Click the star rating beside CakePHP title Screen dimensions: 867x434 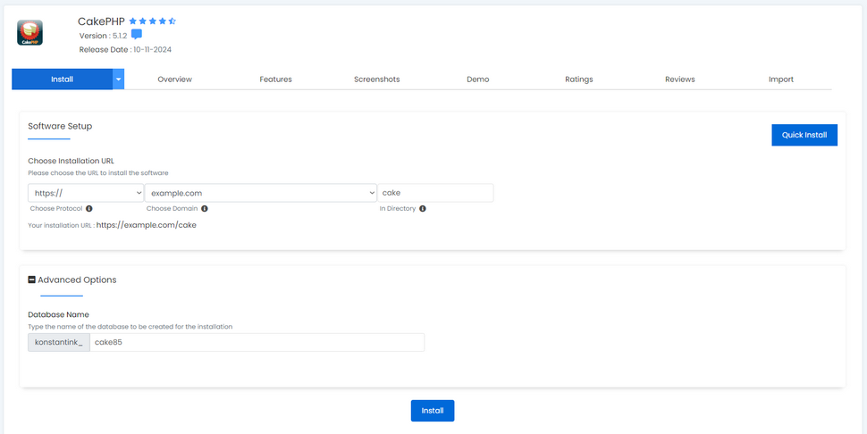coord(153,21)
